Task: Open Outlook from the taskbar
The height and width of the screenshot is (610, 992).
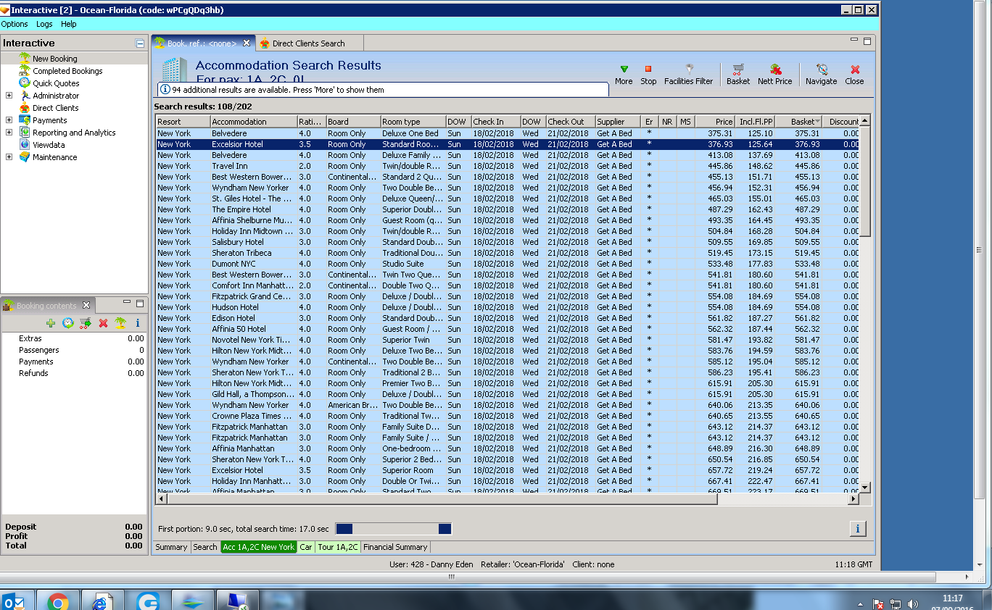Action: 14,602
